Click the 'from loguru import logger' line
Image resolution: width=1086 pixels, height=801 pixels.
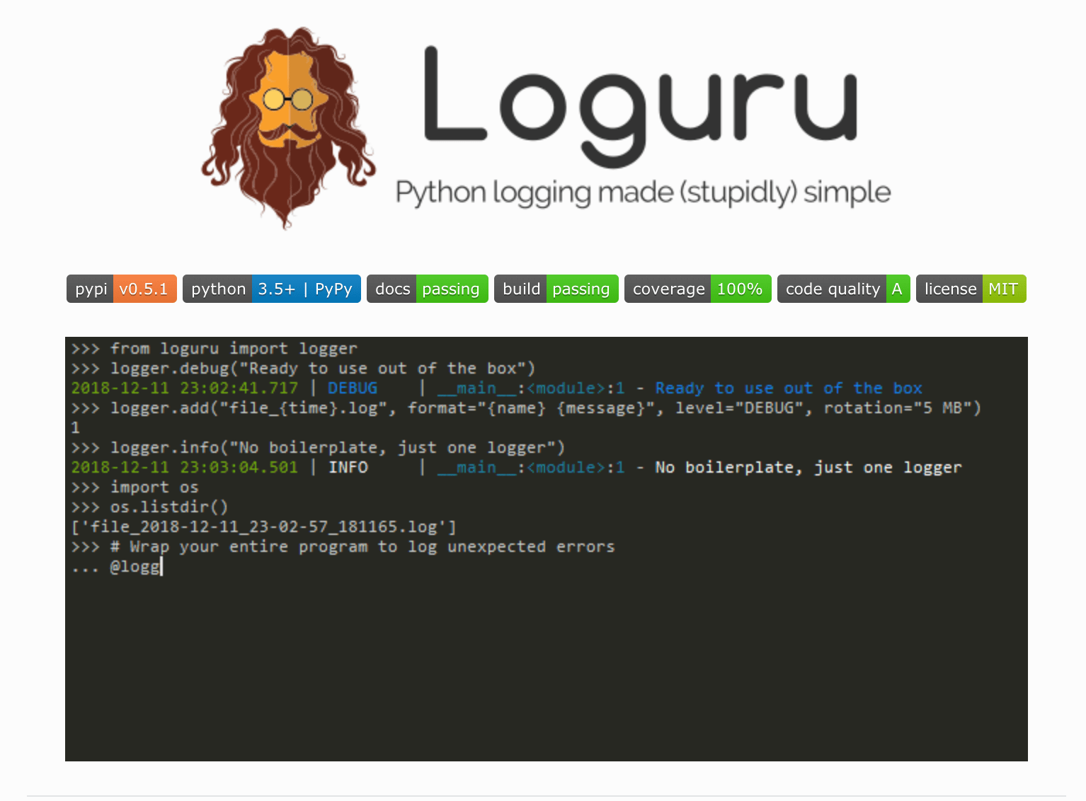click(215, 349)
